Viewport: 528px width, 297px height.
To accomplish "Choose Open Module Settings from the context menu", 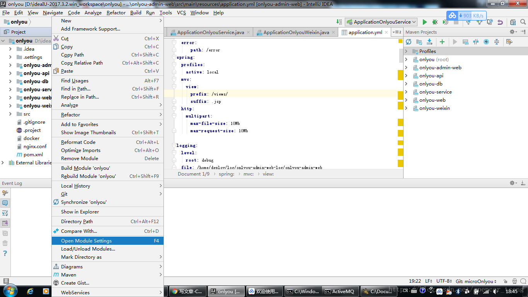I will [107, 241].
